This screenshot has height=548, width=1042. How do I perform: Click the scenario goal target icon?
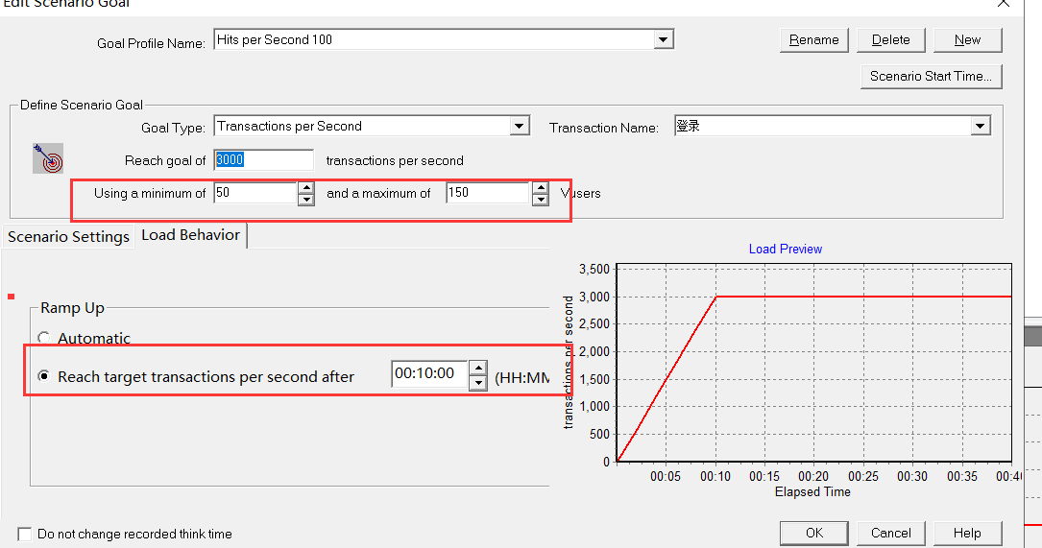click(x=47, y=158)
